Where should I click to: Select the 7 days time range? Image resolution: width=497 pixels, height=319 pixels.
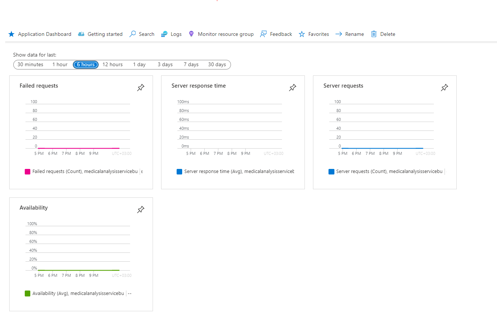click(191, 64)
